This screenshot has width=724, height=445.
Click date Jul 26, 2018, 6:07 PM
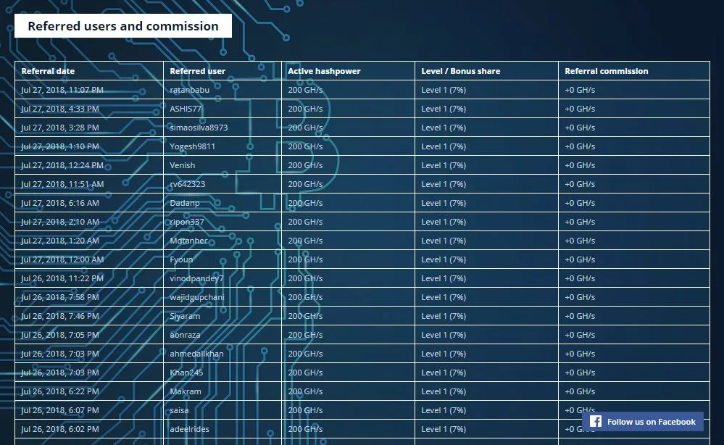tap(60, 410)
